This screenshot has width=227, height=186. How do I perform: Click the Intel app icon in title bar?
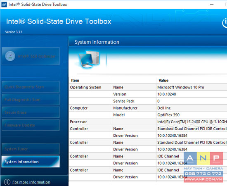pos(4,5)
